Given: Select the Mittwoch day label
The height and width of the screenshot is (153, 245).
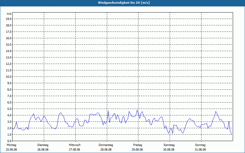Looking at the screenshot, I should (x=75, y=145).
